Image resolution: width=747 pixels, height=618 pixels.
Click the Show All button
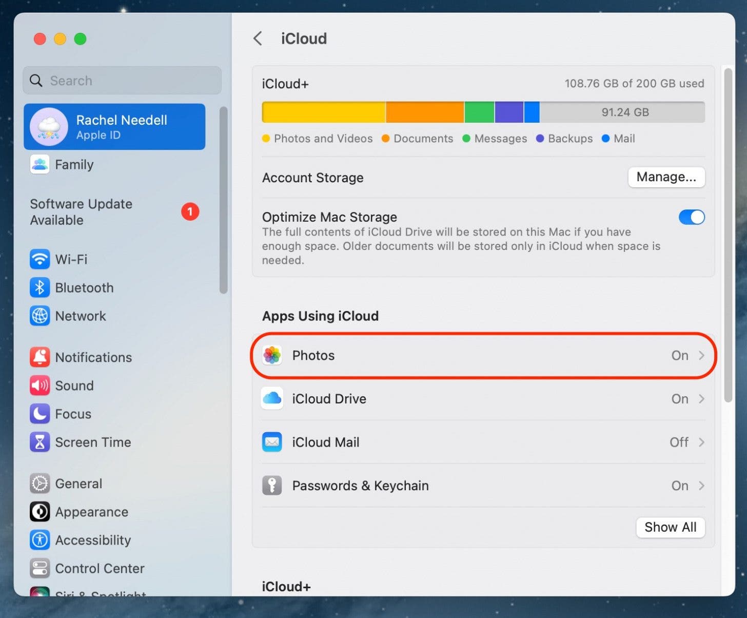670,527
